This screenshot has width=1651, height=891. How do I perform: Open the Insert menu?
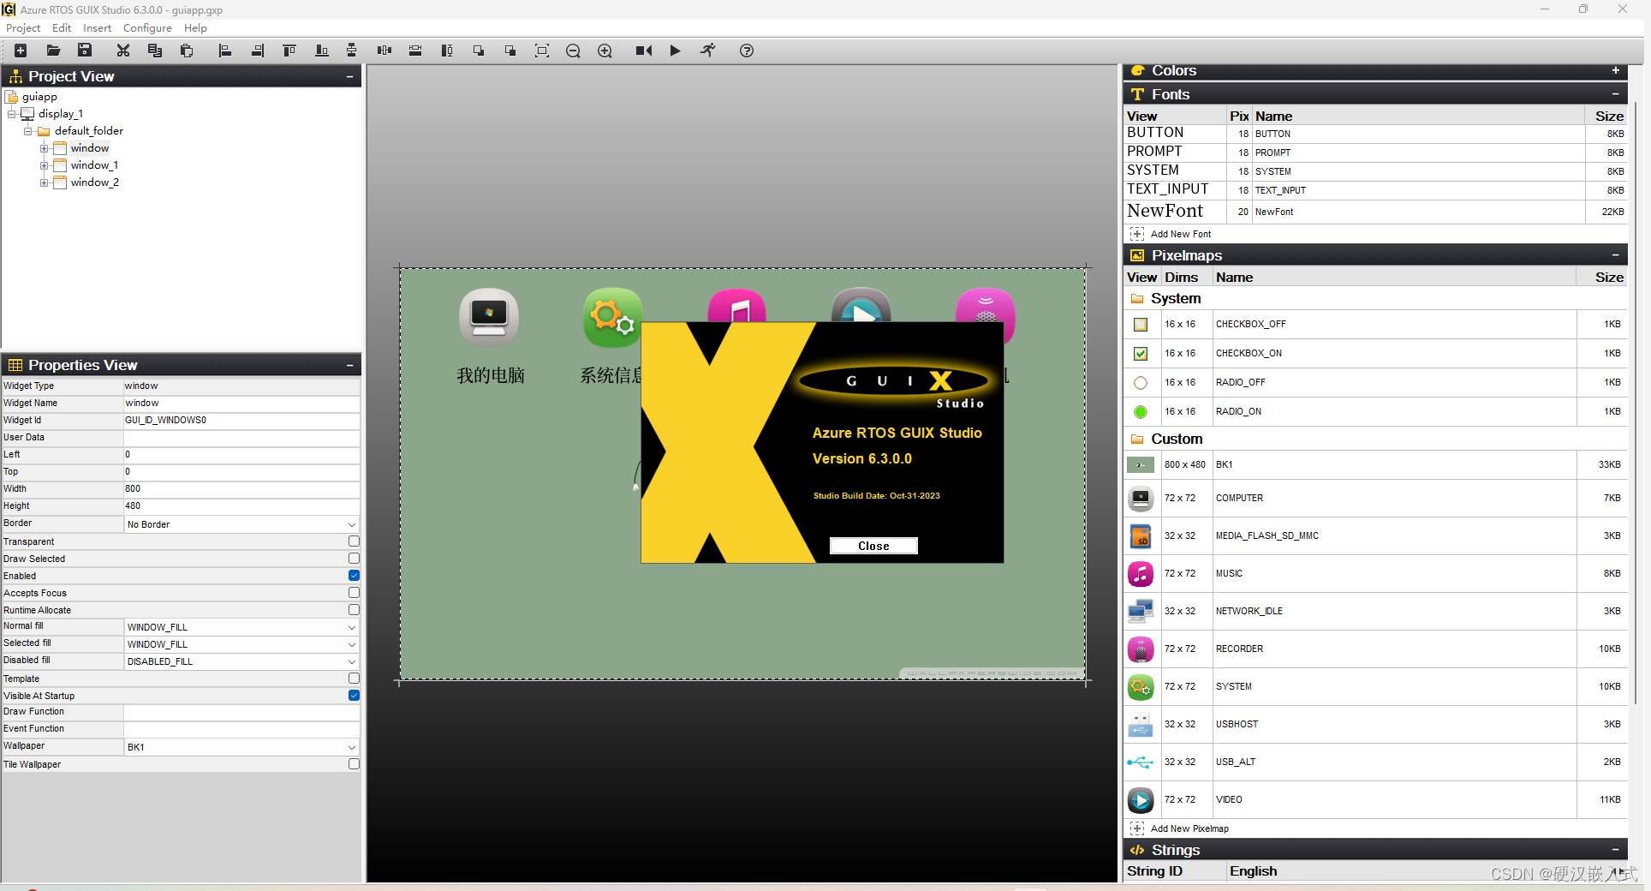[x=98, y=28]
